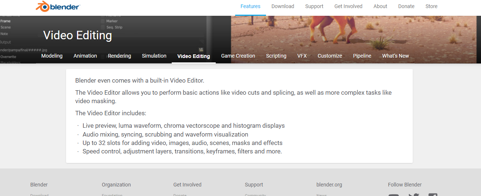Image resolution: width=481 pixels, height=196 pixels.
Task: Switch to the Simulation features tab
Action: pos(154,56)
